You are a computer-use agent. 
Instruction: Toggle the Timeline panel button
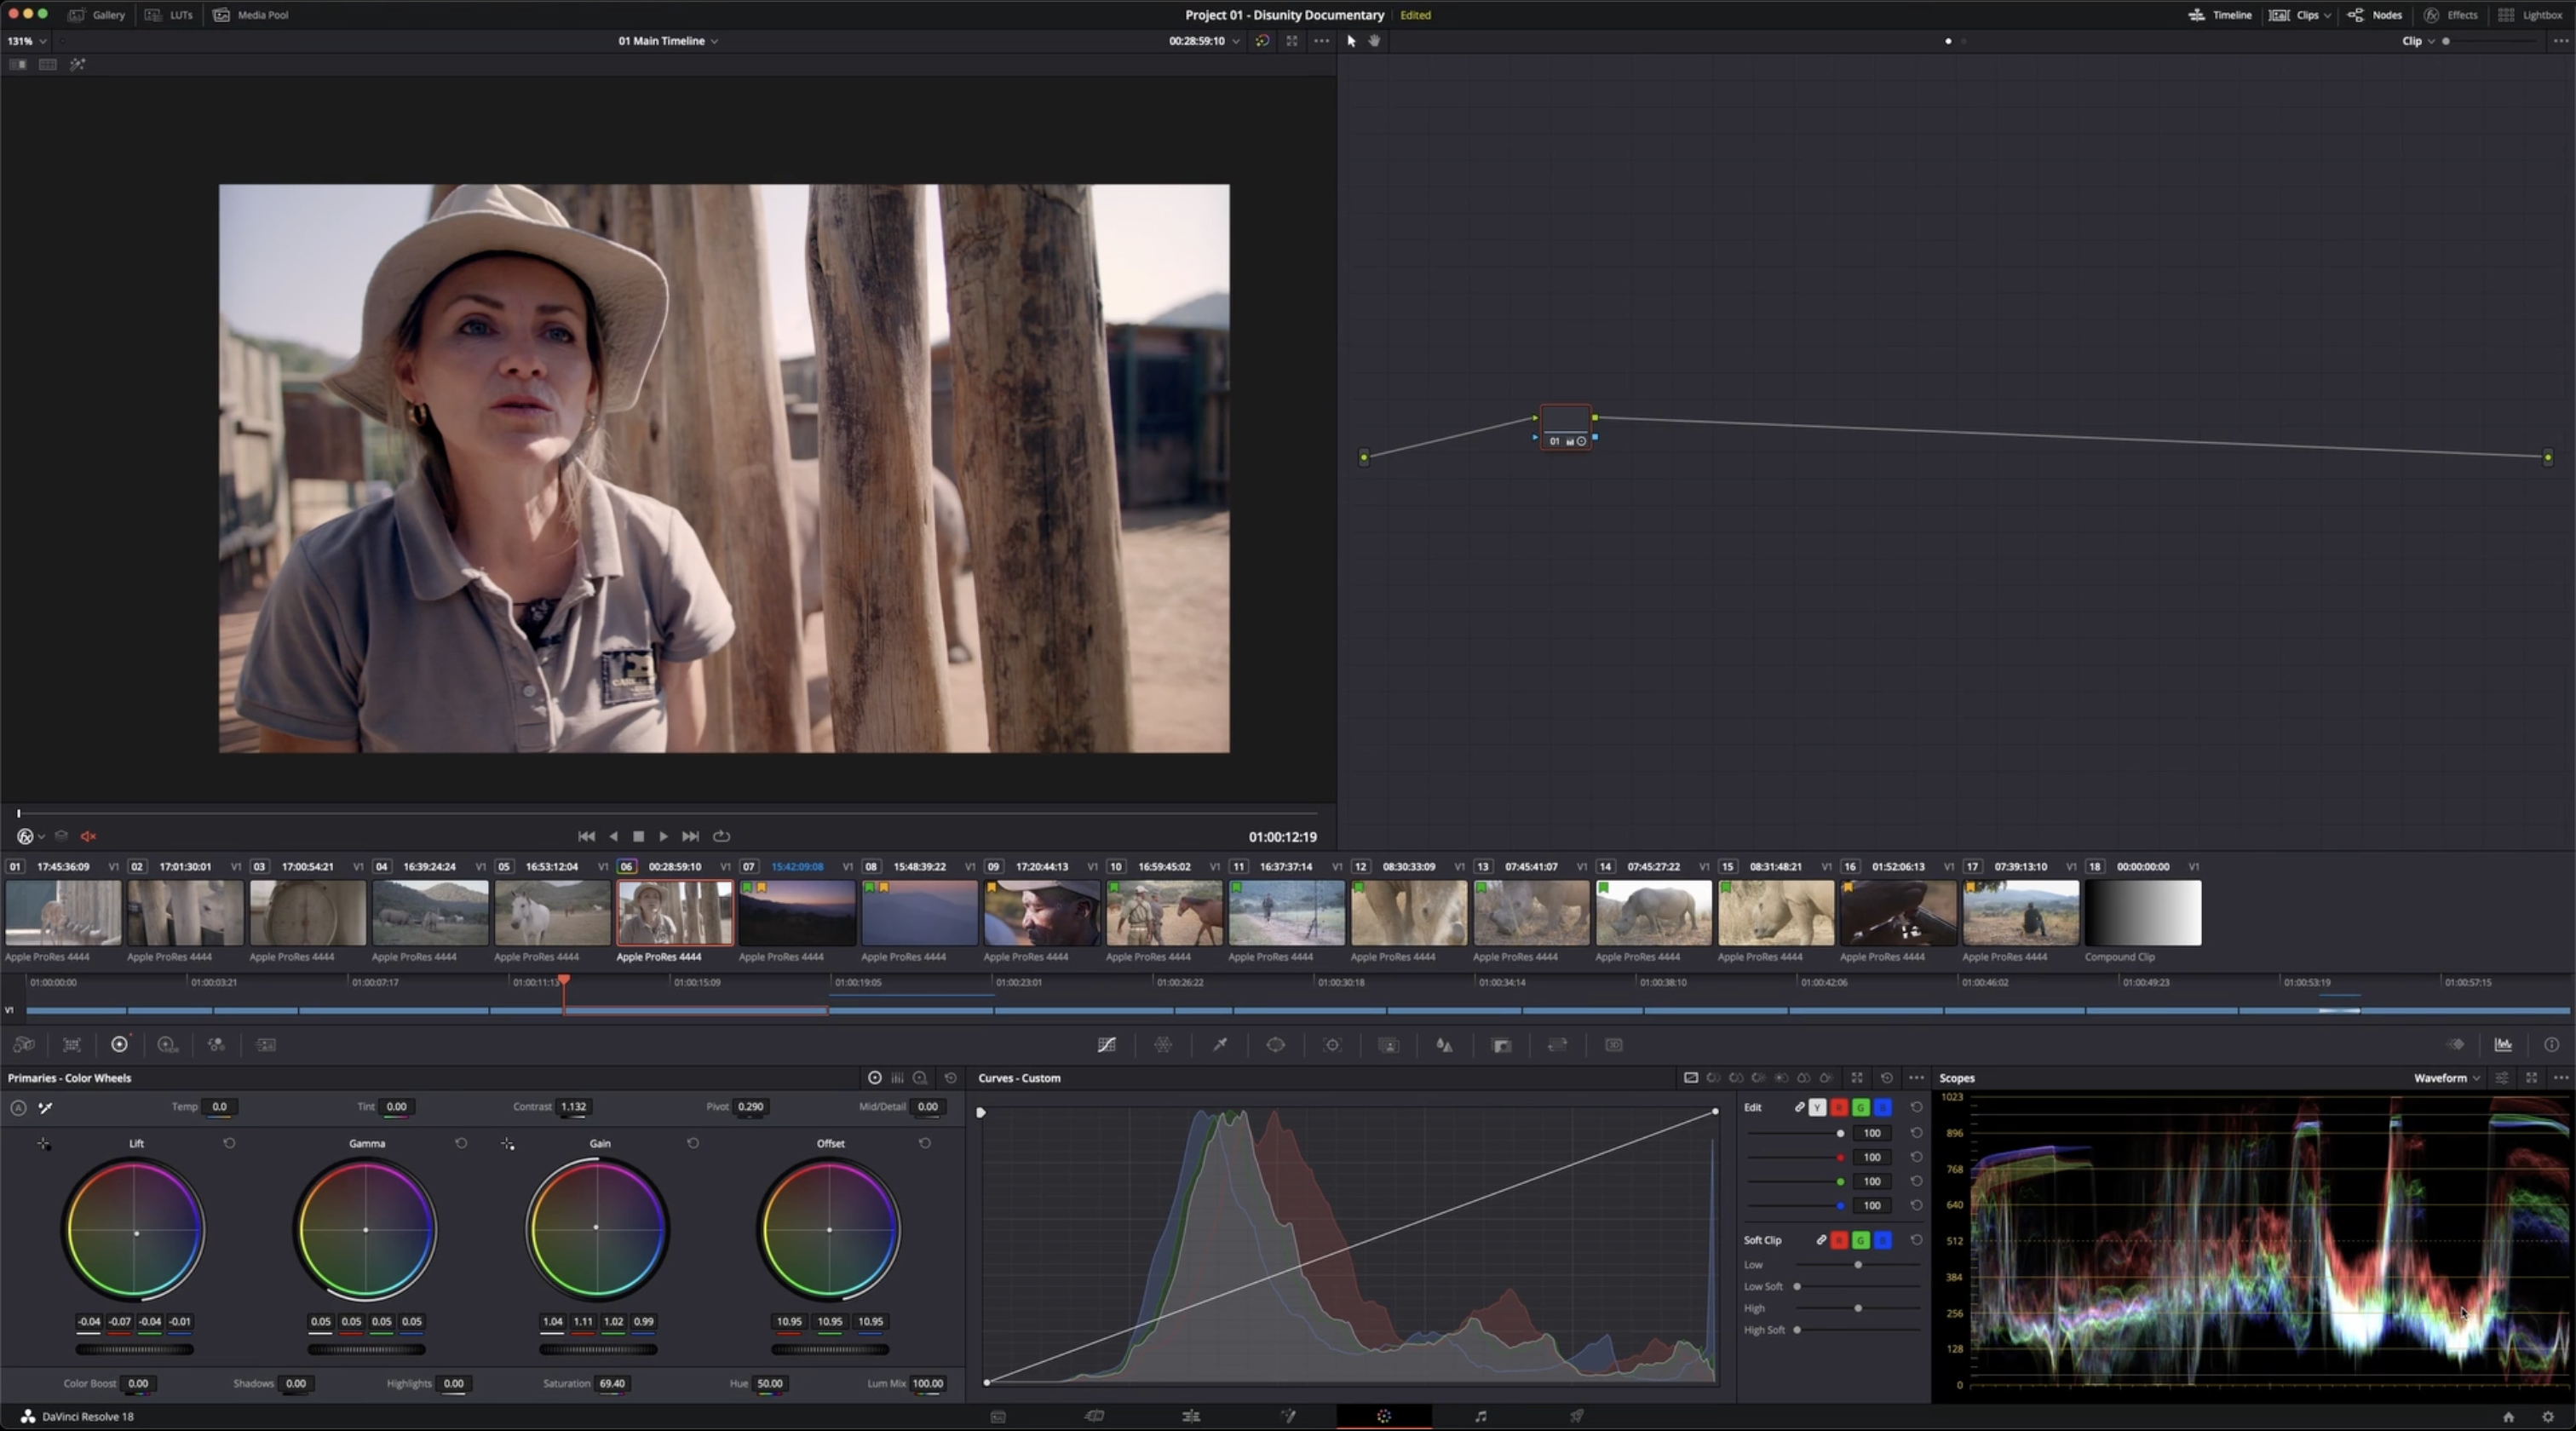point(2219,15)
